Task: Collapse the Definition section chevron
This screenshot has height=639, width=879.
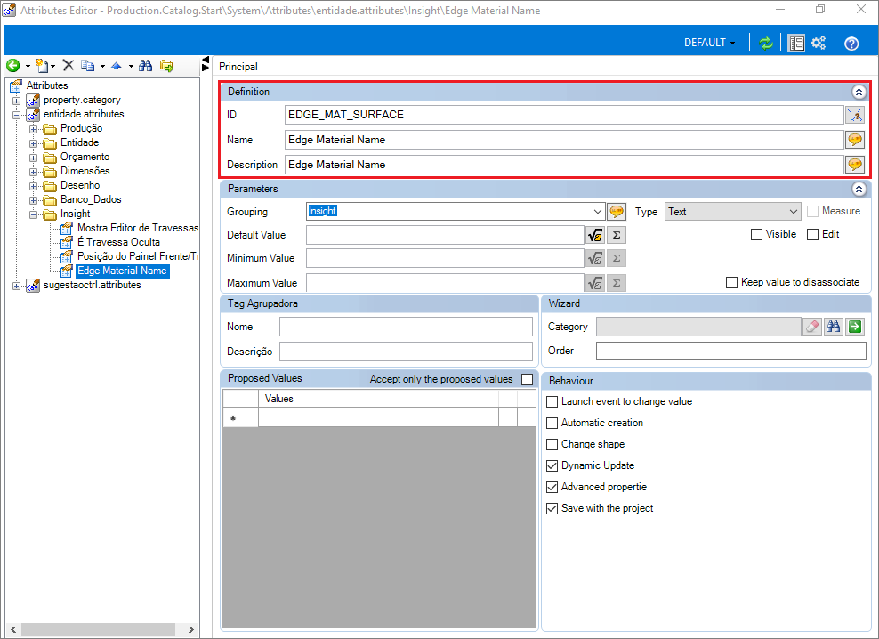Action: [859, 92]
